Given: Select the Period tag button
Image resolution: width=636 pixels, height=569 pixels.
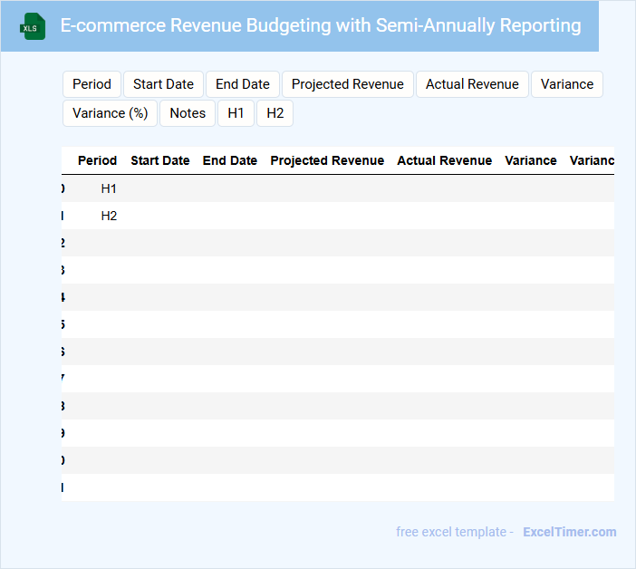Looking at the screenshot, I should point(92,84).
